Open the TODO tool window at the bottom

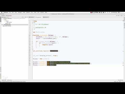(x=4, y=80)
